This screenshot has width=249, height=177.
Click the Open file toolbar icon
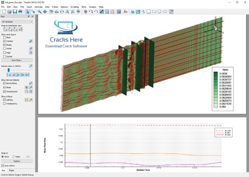(10, 12)
